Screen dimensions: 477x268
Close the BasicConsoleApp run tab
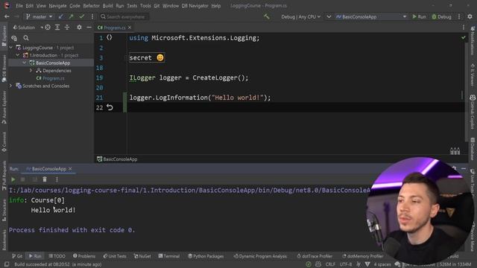pyautogui.click(x=70, y=169)
